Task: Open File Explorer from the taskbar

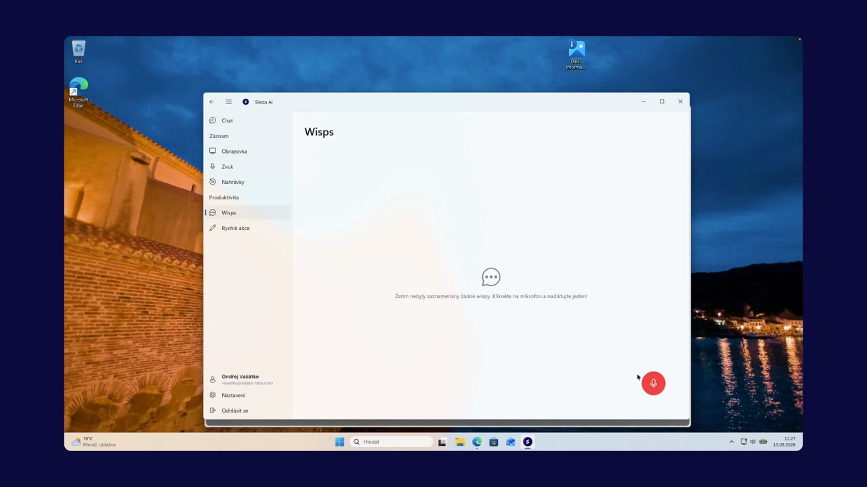Action: click(460, 442)
